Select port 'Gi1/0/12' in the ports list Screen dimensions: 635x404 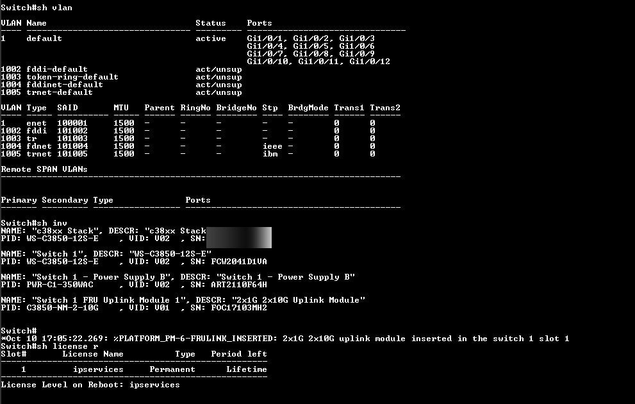(x=370, y=62)
